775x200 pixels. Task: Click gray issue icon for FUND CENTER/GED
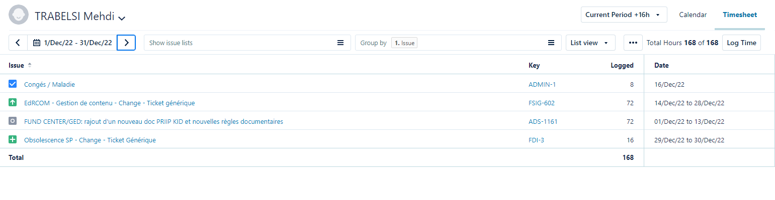point(13,121)
